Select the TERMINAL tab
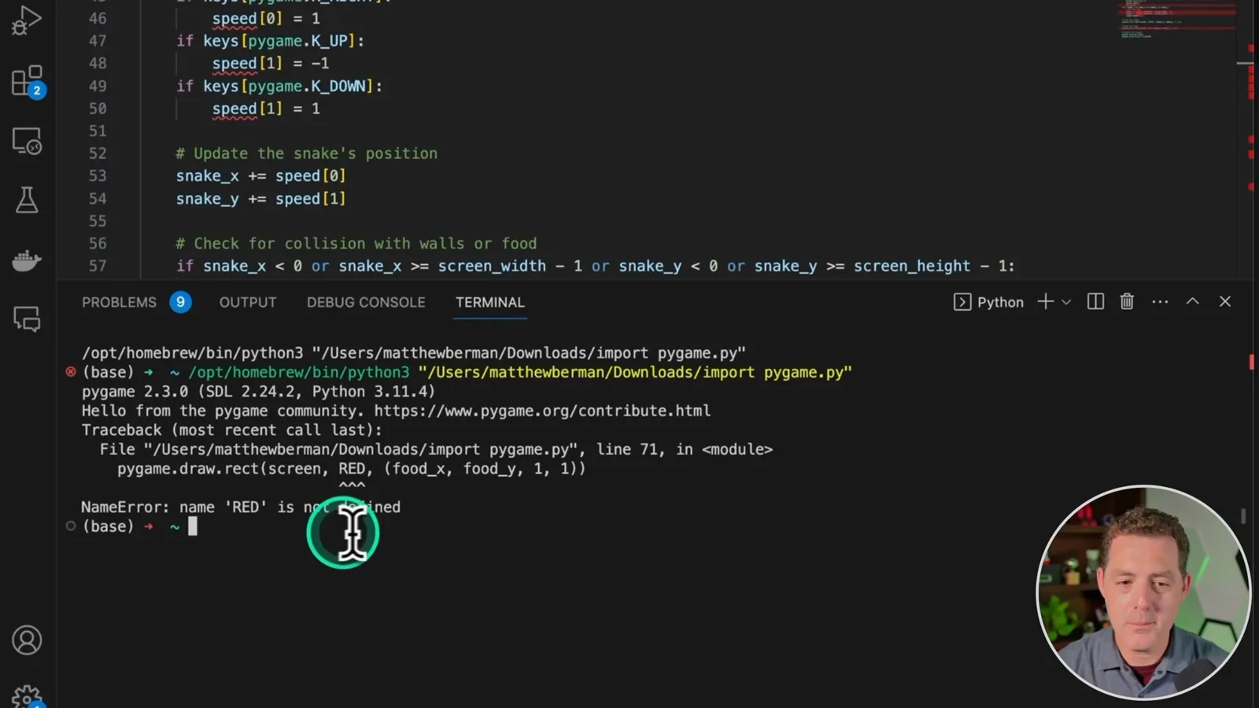The width and height of the screenshot is (1259, 708). 489,302
